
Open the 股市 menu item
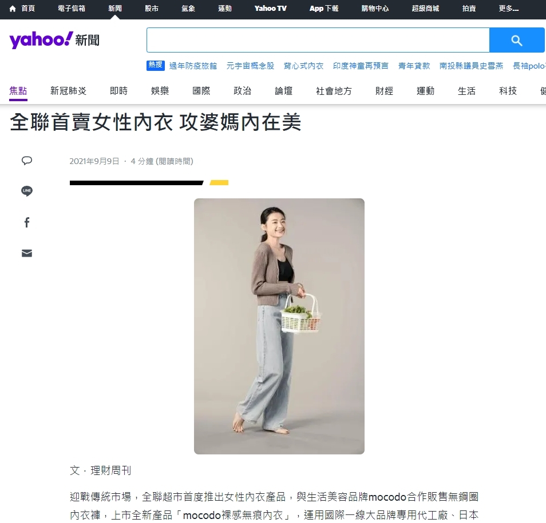point(152,9)
